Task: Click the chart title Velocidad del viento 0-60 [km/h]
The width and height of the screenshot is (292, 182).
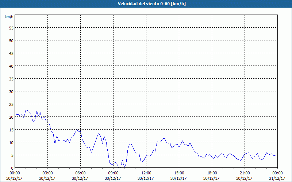Action: click(151, 4)
